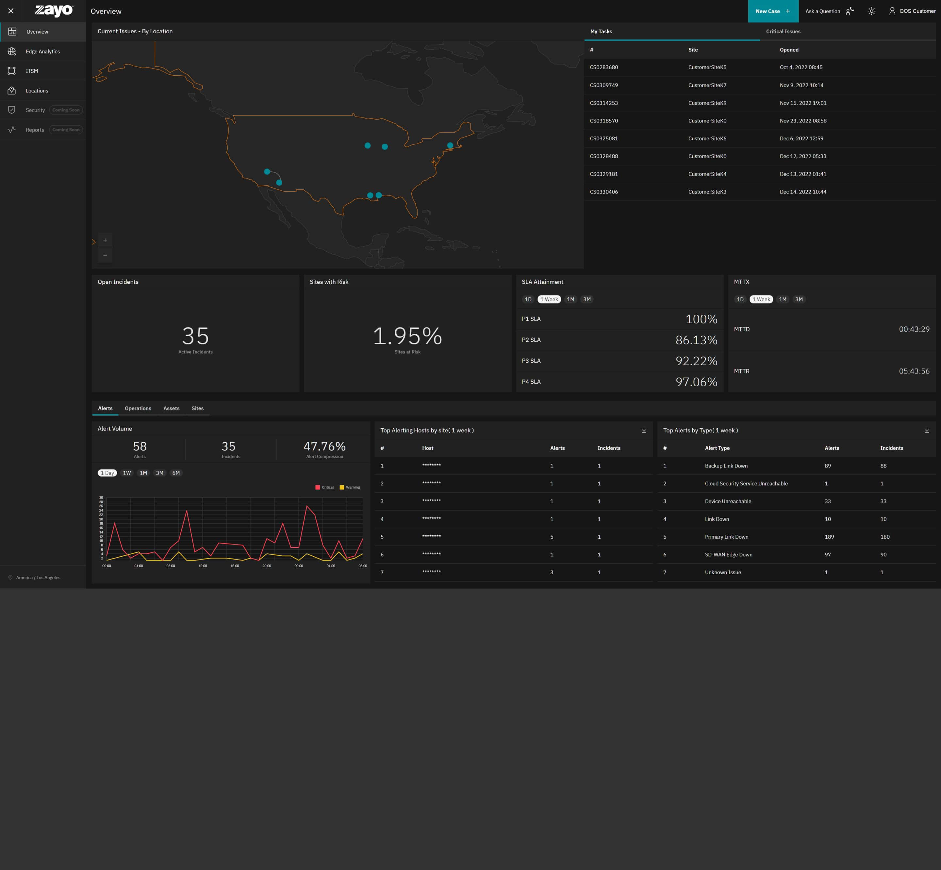
Task: Download Top Alerts by Type table
Action: [x=926, y=430]
